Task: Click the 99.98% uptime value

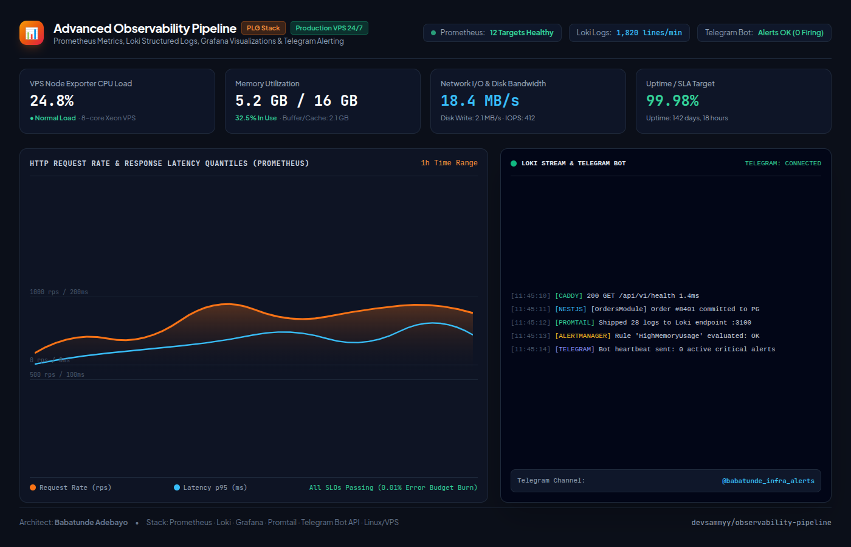Action: (672, 101)
